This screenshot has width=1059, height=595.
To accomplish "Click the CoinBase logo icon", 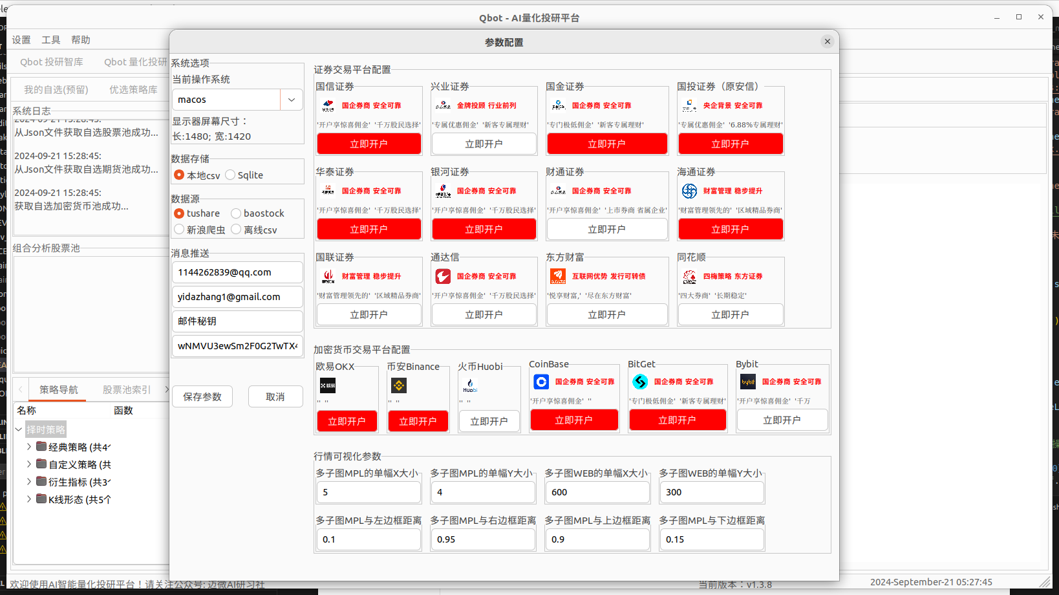I will 540,382.
